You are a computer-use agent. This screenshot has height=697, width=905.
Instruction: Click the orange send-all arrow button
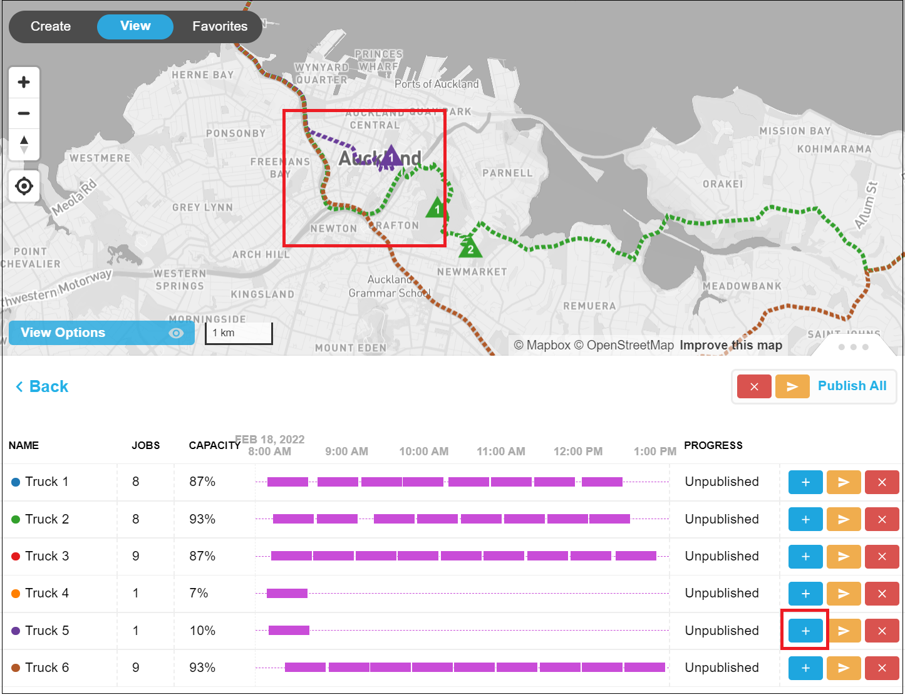[792, 386]
